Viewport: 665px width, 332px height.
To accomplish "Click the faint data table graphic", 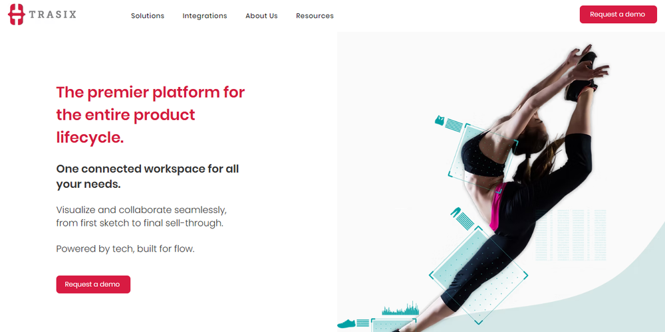I will tap(571, 234).
